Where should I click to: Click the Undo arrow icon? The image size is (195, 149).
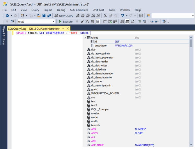click(x=123, y=15)
